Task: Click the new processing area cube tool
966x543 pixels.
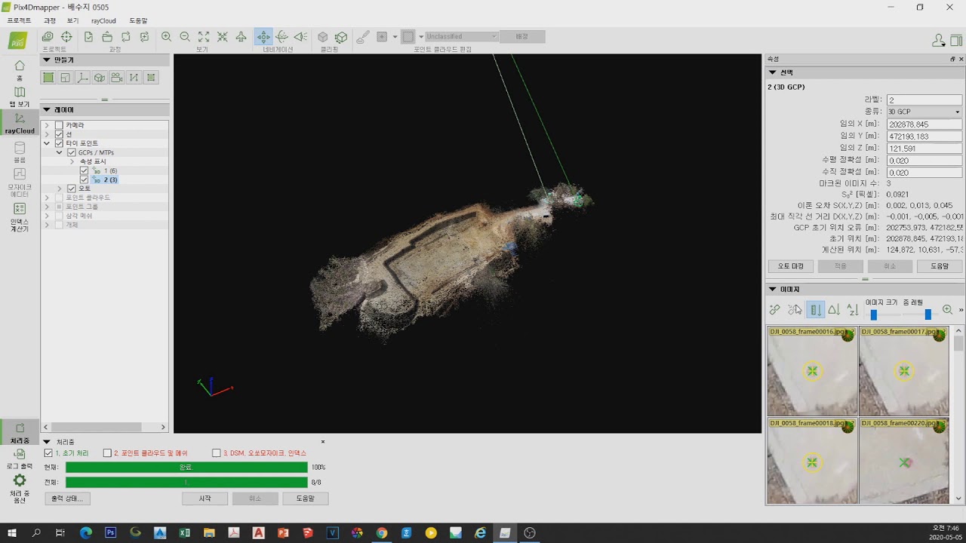Action: click(99, 78)
